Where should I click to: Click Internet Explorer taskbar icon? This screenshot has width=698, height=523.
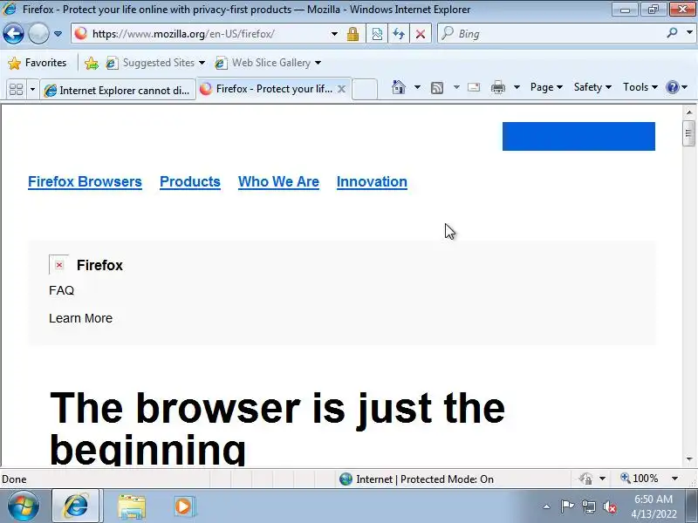(x=76, y=506)
